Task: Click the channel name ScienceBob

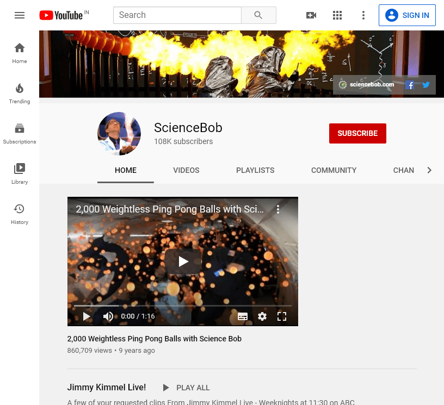Action: [x=188, y=128]
